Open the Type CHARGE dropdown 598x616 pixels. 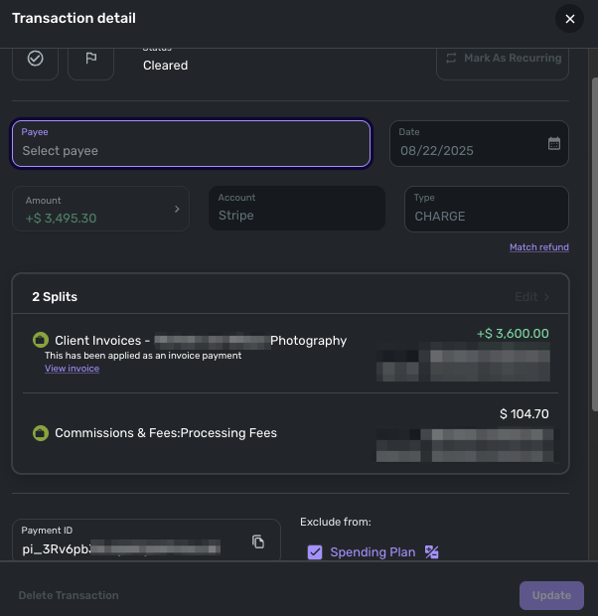(x=486, y=209)
